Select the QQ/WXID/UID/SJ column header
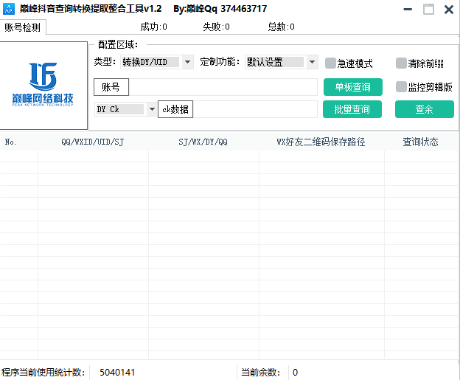Image resolution: width=460 pixels, height=380 pixels. pyautogui.click(x=92, y=142)
